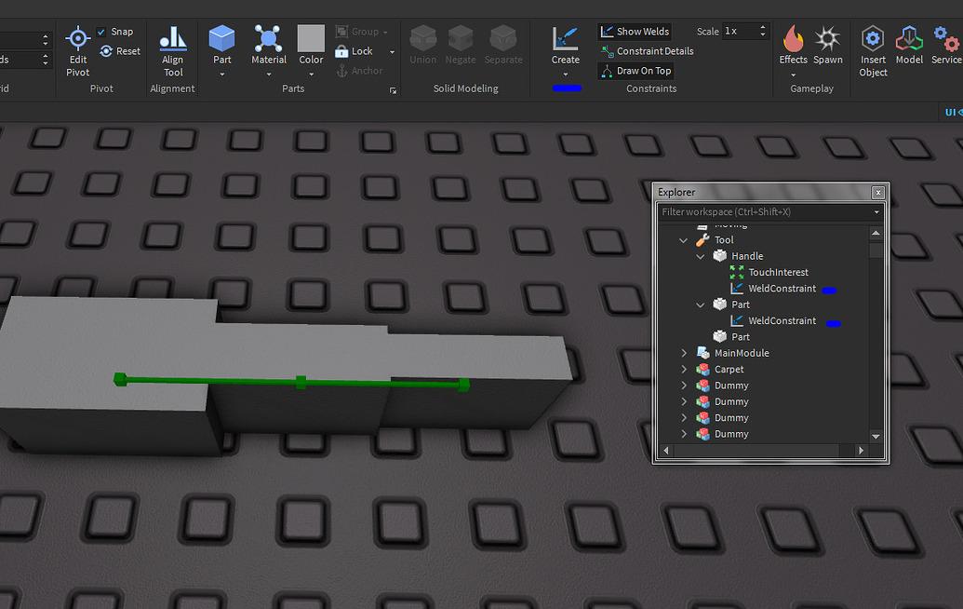963x609 pixels.
Task: Expand the Carpet model node
Action: 684,370
